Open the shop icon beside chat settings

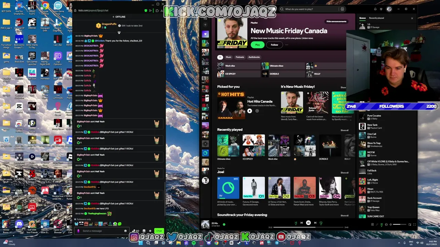coord(144,231)
